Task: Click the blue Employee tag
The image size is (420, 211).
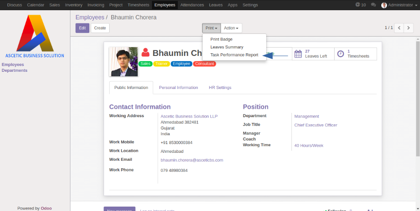Action: tap(181, 64)
